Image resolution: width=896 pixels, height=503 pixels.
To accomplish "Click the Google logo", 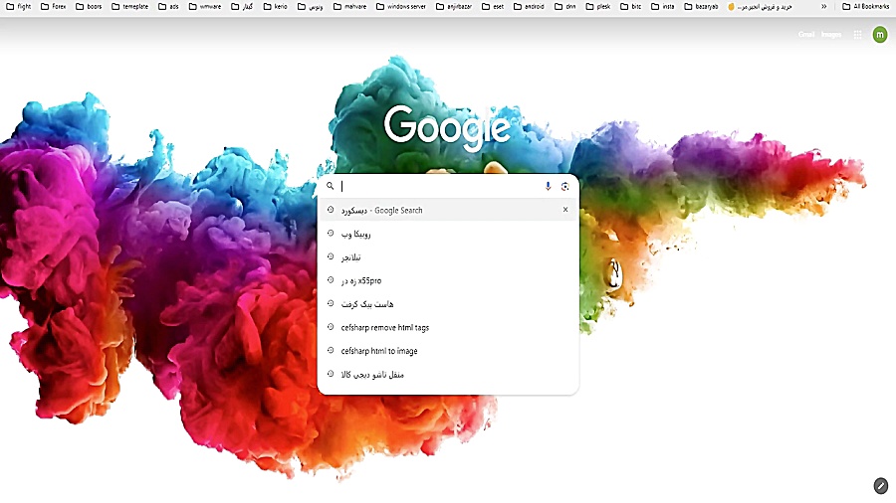I will (447, 127).
